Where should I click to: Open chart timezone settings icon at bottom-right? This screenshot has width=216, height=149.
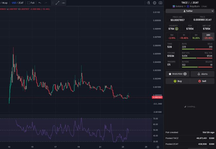click(x=158, y=147)
